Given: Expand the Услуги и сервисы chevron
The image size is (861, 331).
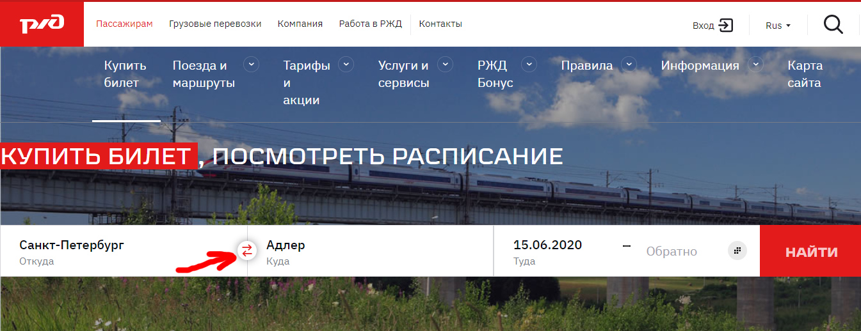Looking at the screenshot, I should coord(445,65).
